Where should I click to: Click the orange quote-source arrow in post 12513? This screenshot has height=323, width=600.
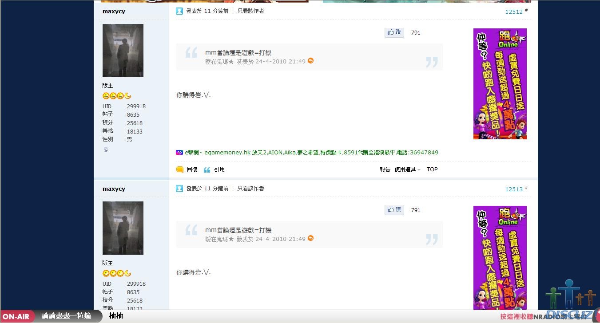pos(310,238)
